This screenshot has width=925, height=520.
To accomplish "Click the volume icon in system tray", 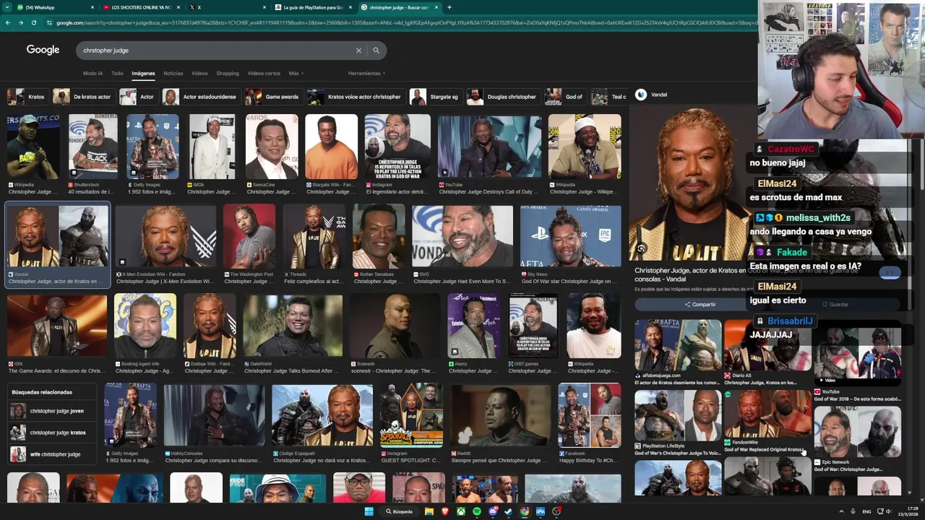I will 890,511.
